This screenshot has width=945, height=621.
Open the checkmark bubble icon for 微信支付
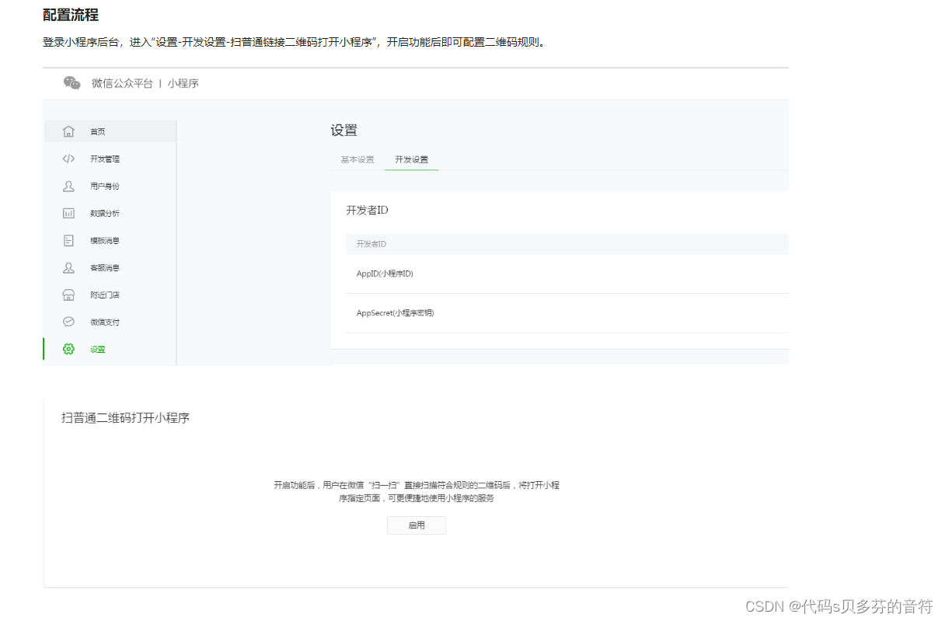pyautogui.click(x=68, y=322)
